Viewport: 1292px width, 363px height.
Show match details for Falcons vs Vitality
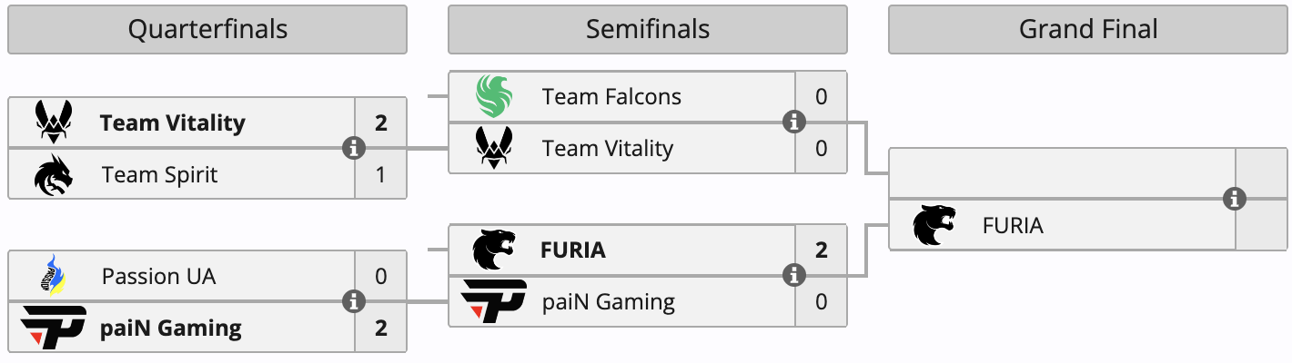point(794,123)
